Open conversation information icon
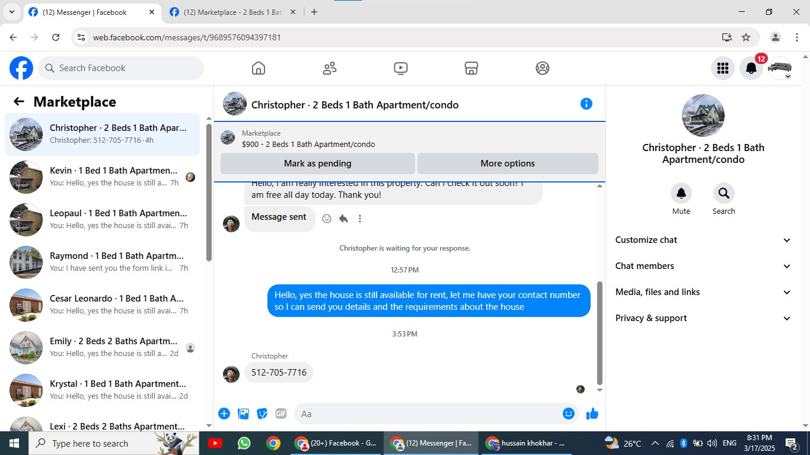Viewport: 810px width, 455px height. click(586, 104)
